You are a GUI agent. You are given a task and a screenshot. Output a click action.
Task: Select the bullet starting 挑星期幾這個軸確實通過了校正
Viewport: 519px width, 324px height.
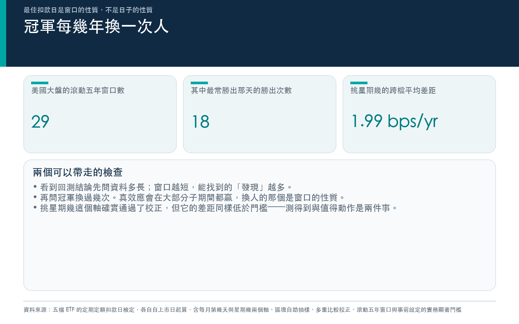(215, 208)
